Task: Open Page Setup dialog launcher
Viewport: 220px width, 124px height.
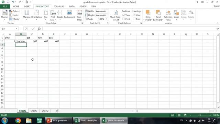Action: (82, 23)
